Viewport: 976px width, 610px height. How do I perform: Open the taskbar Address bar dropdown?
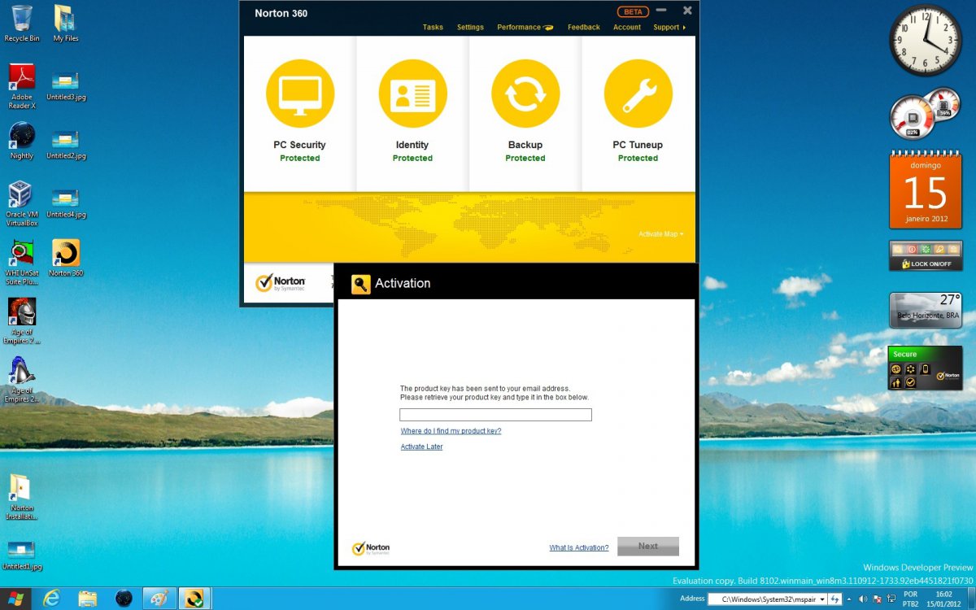point(821,599)
